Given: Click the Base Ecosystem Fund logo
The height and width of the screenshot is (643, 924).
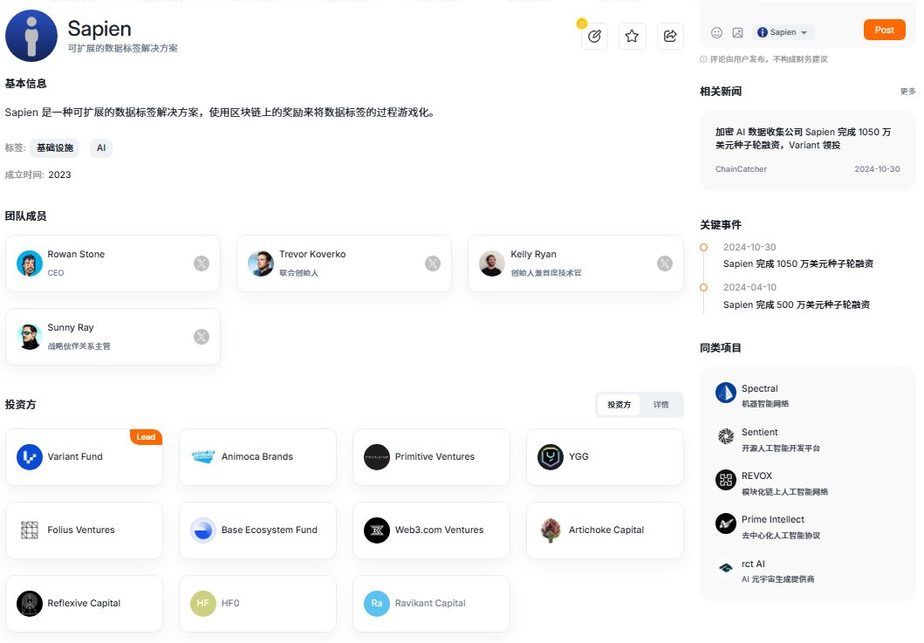Looking at the screenshot, I should pyautogui.click(x=203, y=530).
